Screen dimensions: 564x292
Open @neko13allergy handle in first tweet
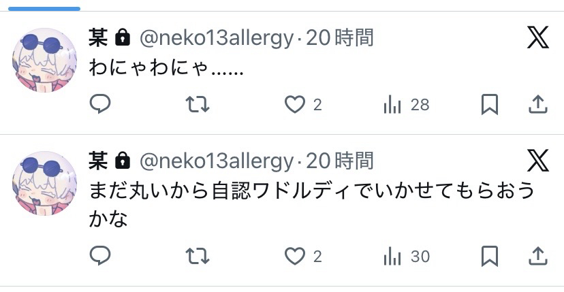(x=216, y=38)
